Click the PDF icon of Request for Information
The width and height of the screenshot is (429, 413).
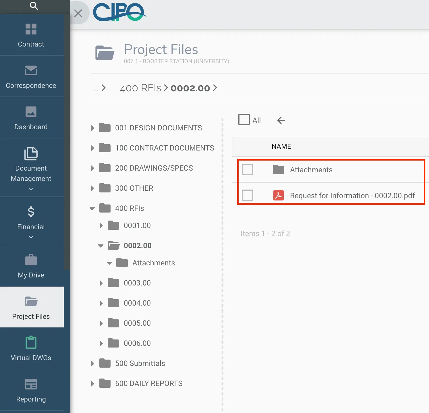[x=279, y=195]
